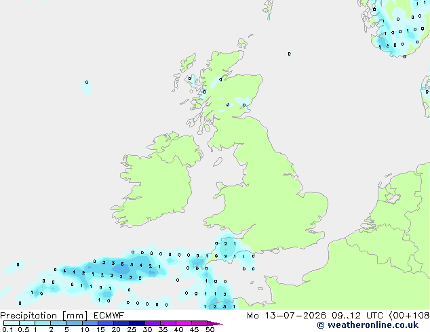Select the 30–35 mm purple legend swatch
Screen dimensions: 430x332
coord(153,323)
